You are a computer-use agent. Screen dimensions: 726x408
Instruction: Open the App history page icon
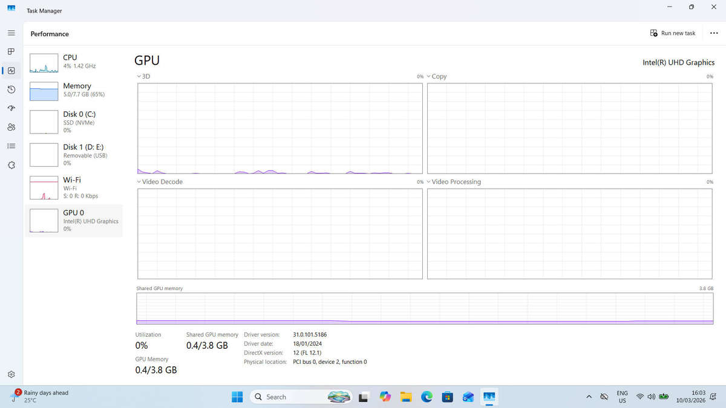[11, 89]
